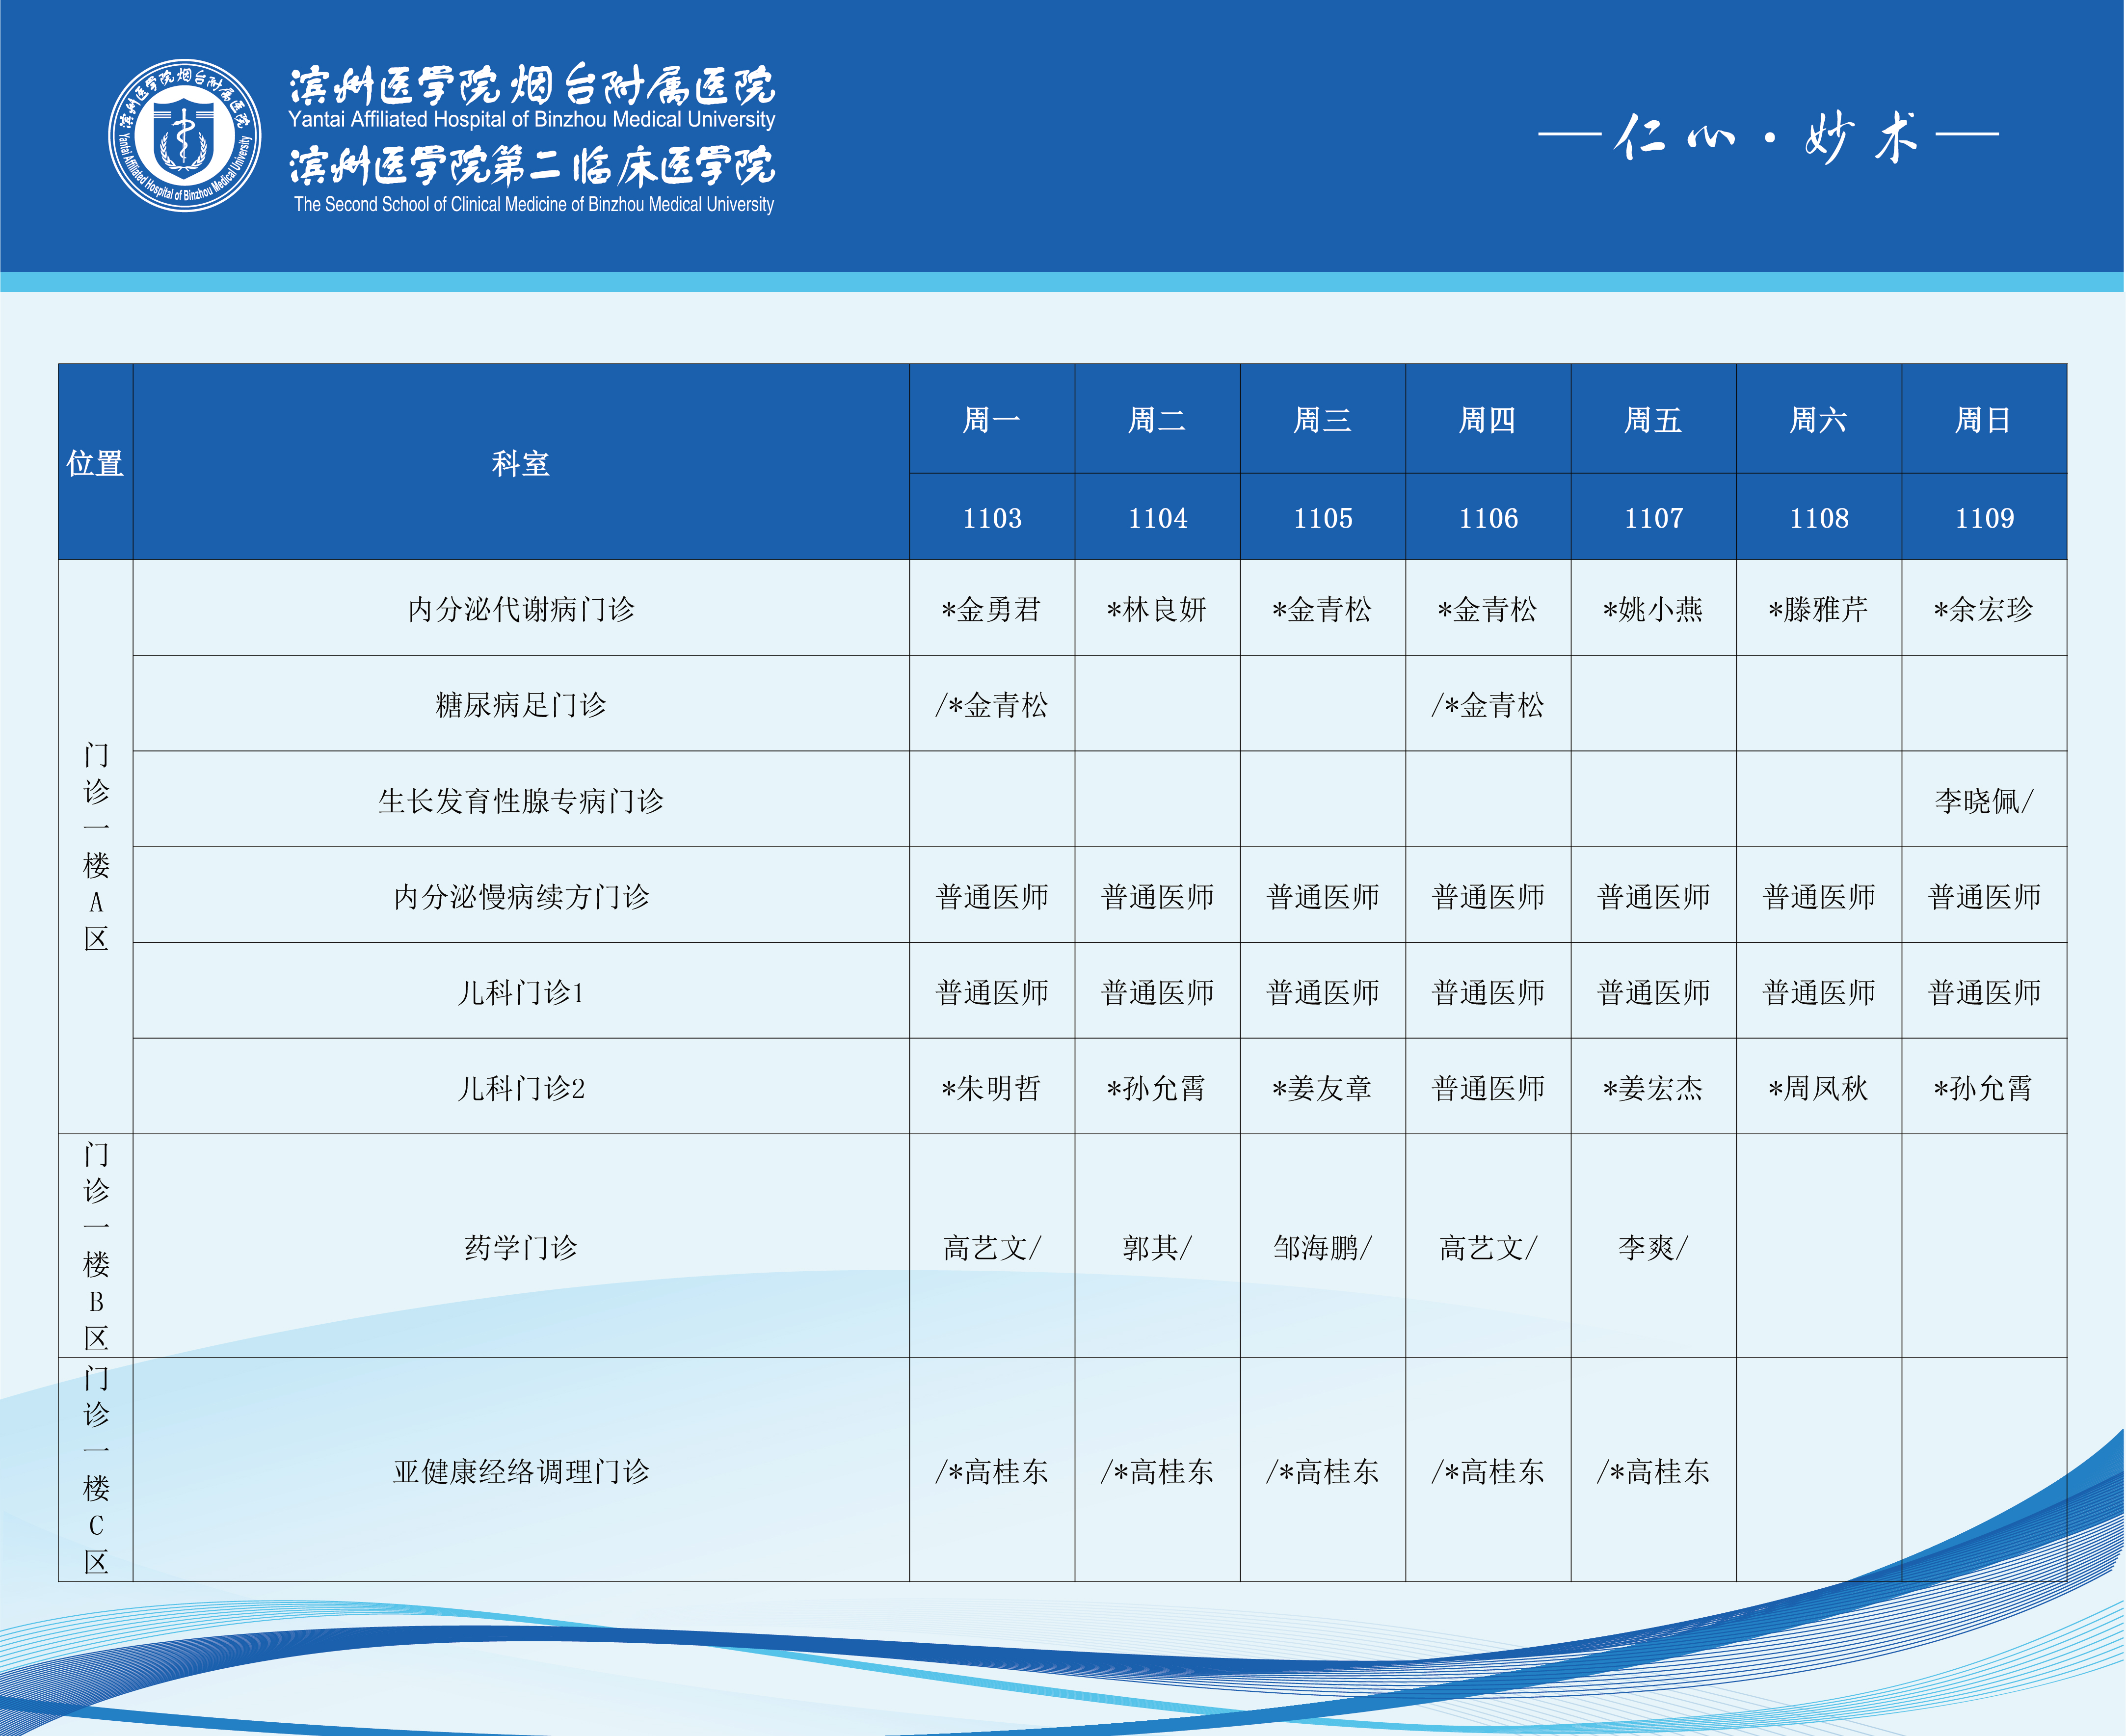Select the 糖尿病足门诊 row label
This screenshot has width=2126, height=1736.
[520, 705]
